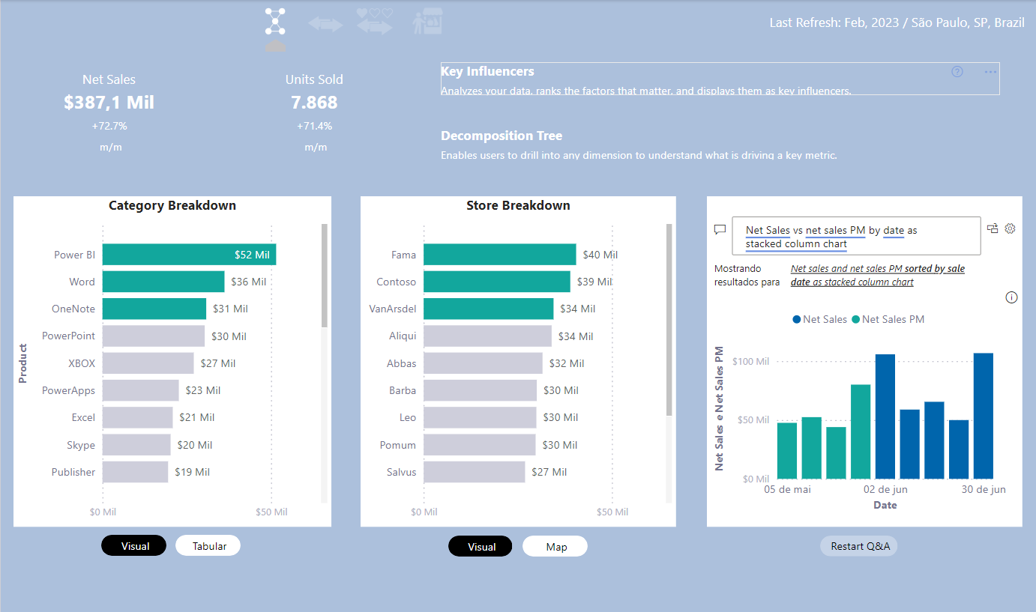Select the XBOX category bar
The image size is (1036, 612).
pyautogui.click(x=148, y=363)
